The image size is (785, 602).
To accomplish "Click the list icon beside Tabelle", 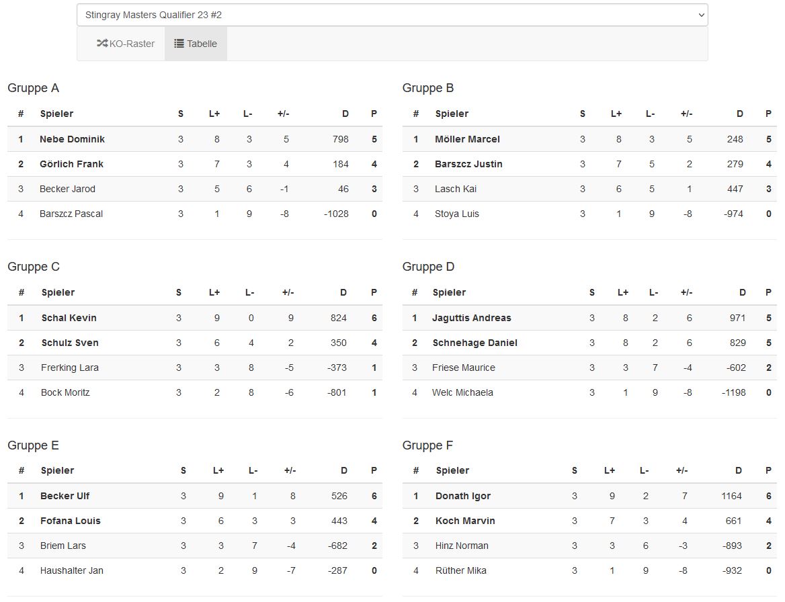I will tap(179, 44).
